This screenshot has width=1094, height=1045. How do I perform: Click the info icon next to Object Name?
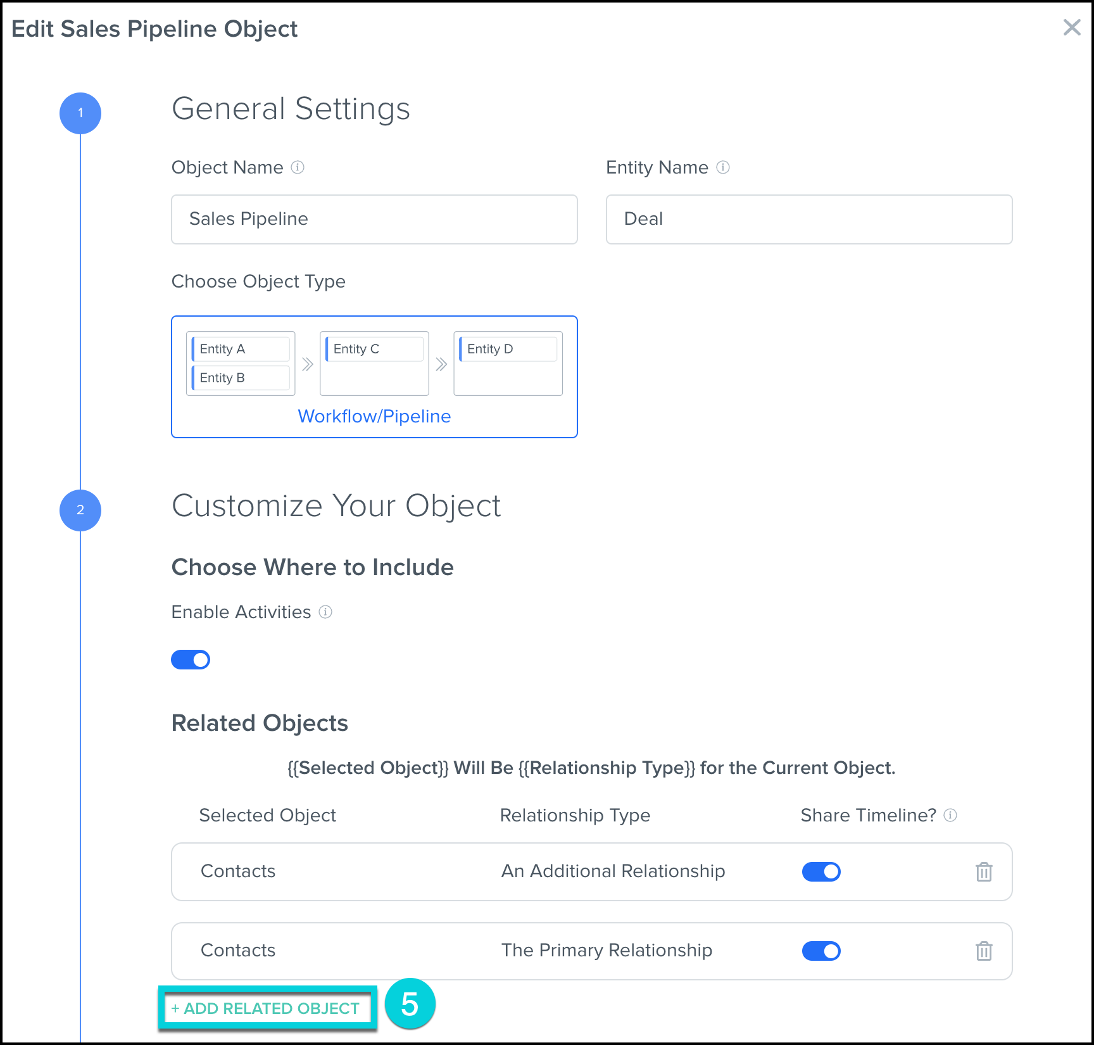click(x=298, y=167)
